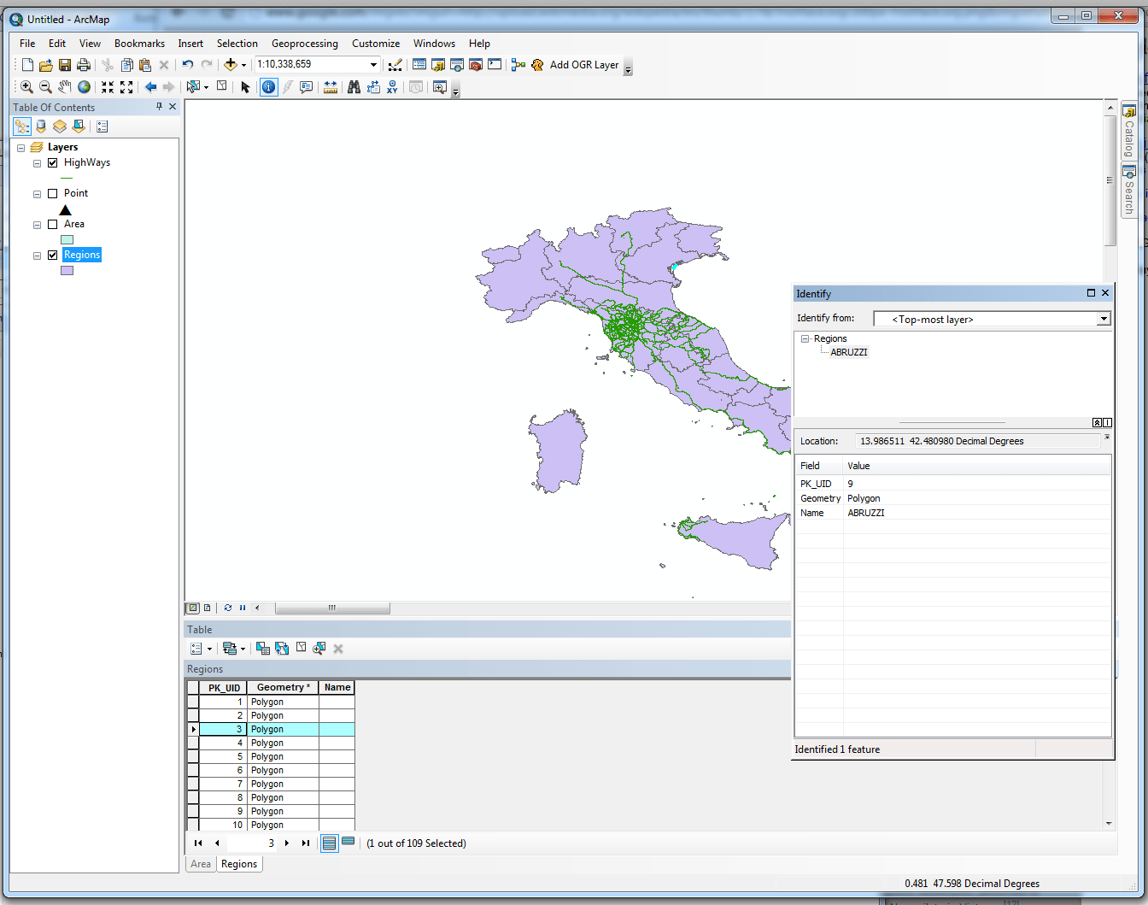1148x905 pixels.
Task: Open Table Of Contents Options icon
Action: (x=102, y=126)
